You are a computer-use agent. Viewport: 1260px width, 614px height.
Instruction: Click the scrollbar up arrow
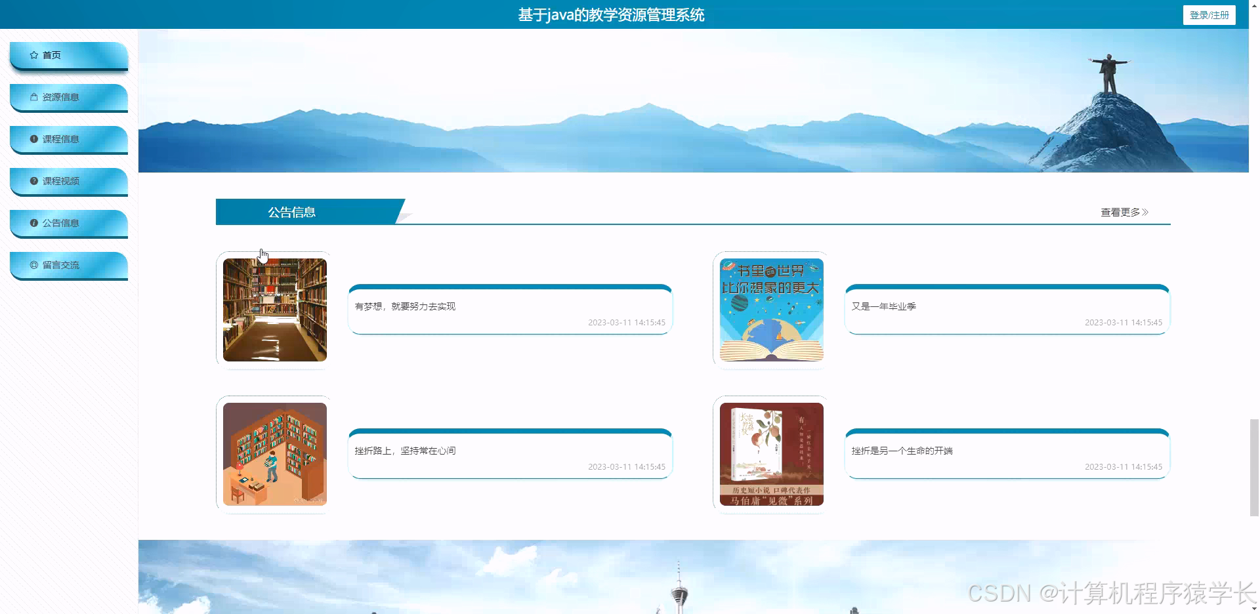pyautogui.click(x=1254, y=5)
